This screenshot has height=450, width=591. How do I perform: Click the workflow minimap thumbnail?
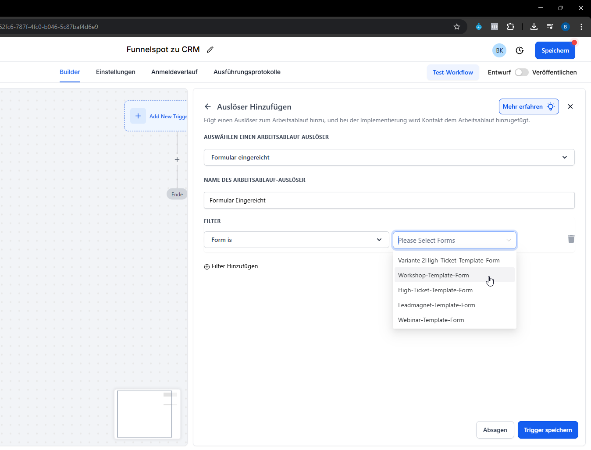pyautogui.click(x=147, y=414)
